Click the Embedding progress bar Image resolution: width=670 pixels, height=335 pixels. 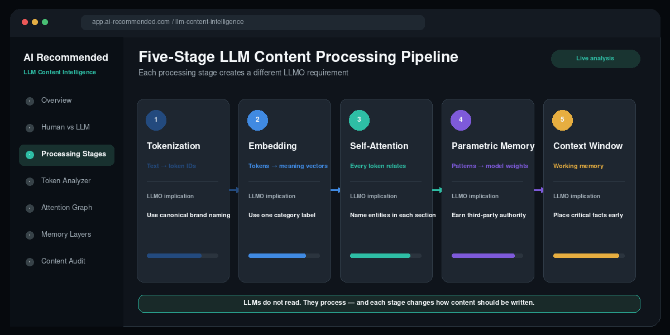284,256
